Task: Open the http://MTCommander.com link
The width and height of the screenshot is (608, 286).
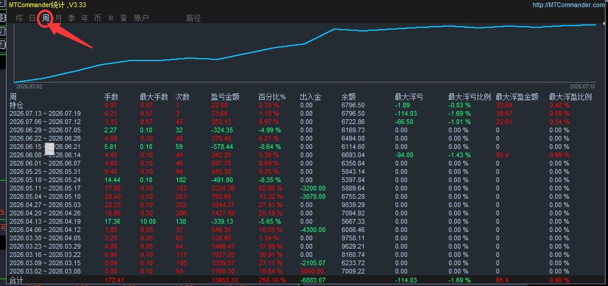Action: coord(568,5)
